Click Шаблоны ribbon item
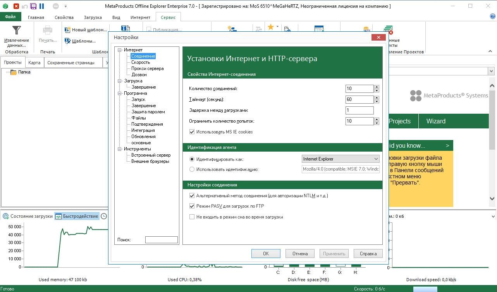This screenshot has height=292, width=497. (x=80, y=41)
